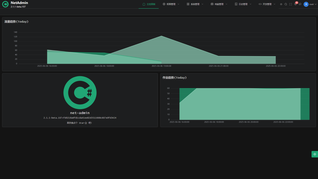Click the search magnifier icon
Viewport: 318px width, 179px height.
coord(286,4)
